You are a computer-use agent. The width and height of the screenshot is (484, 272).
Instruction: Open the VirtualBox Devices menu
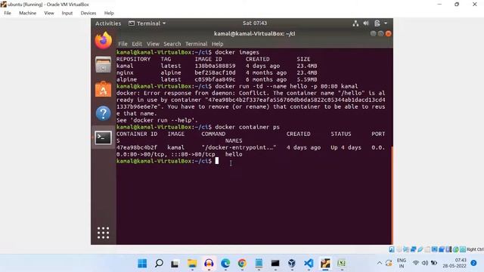coord(88,13)
